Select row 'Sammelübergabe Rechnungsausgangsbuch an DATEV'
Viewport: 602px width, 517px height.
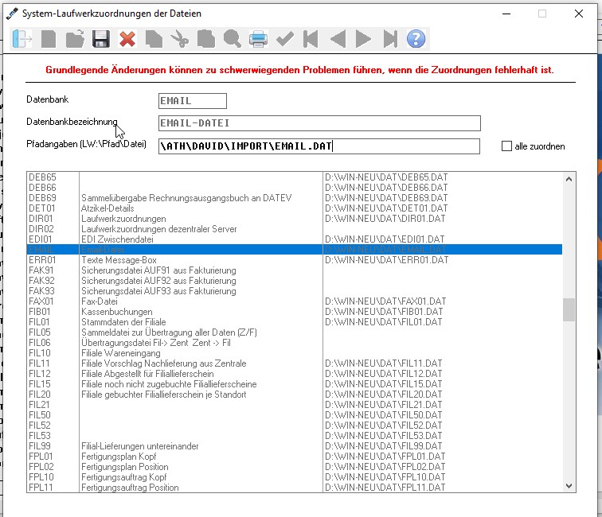pos(295,198)
